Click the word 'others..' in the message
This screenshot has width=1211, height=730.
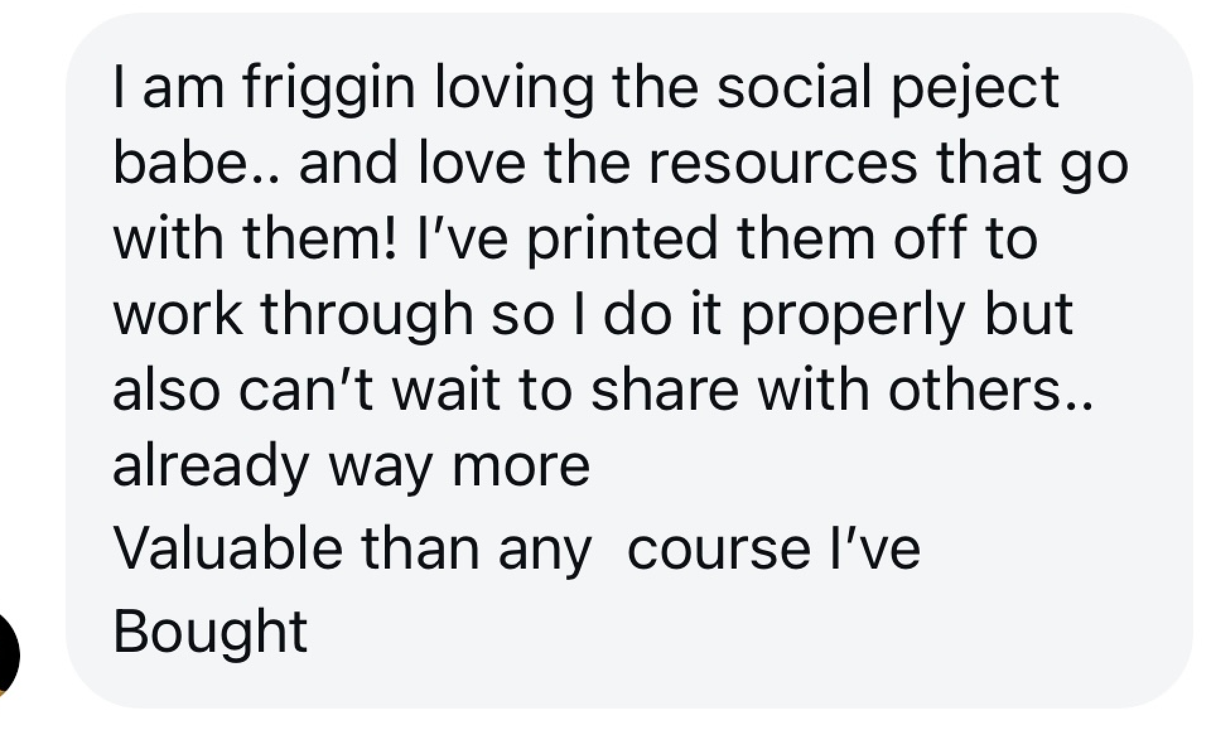(990, 389)
